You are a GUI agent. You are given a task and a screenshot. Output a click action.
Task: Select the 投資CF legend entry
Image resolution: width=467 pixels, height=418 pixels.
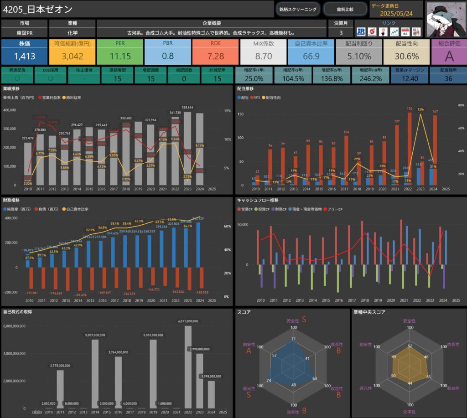tap(262, 209)
